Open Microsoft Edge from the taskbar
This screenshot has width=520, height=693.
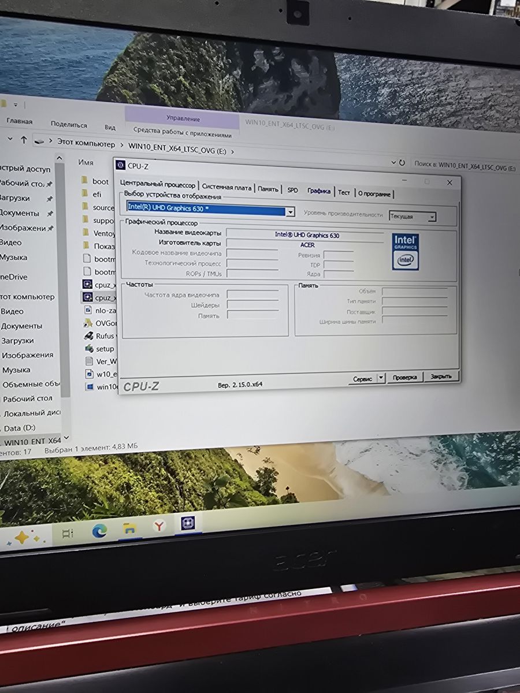coord(99,531)
